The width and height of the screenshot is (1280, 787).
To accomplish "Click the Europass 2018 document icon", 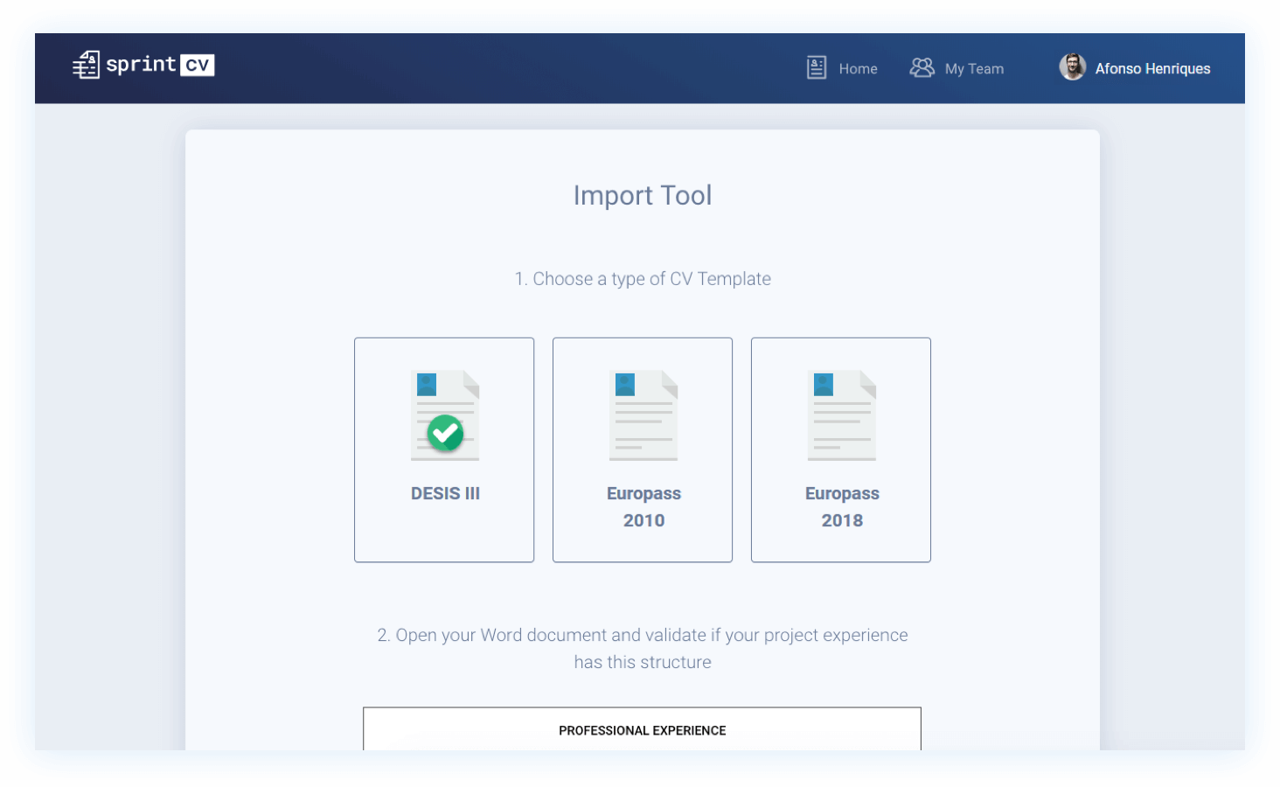I will pyautogui.click(x=840, y=414).
